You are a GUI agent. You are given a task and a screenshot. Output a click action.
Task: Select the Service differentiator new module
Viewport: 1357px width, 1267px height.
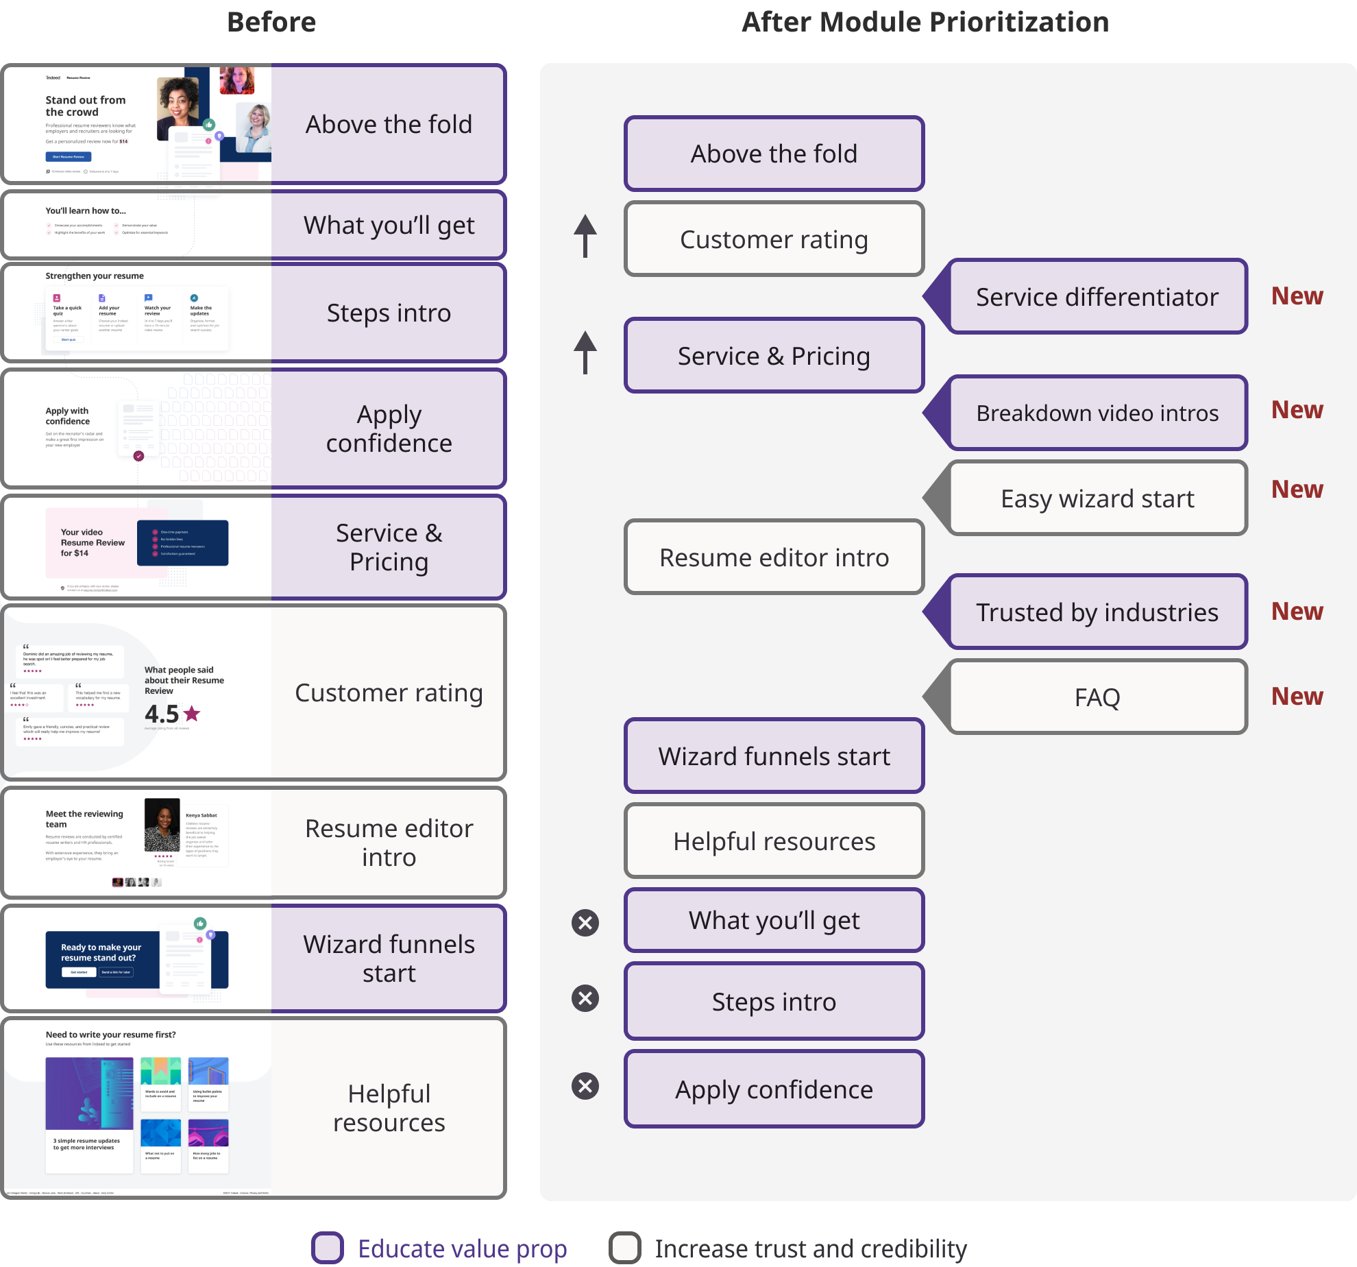[x=1097, y=297]
